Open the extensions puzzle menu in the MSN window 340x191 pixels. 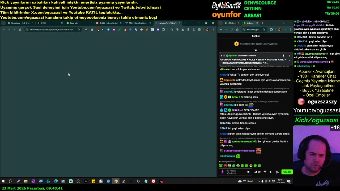point(164,29)
